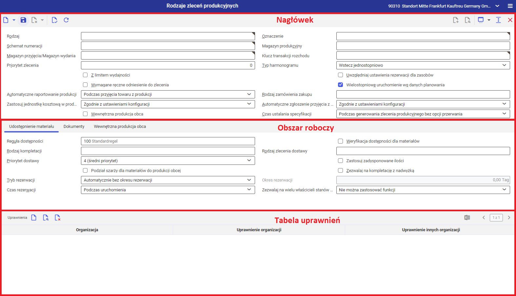Toggle Zezwalaj na kompletację z nadwyżką
This screenshot has height=296, width=516.
[341, 170]
